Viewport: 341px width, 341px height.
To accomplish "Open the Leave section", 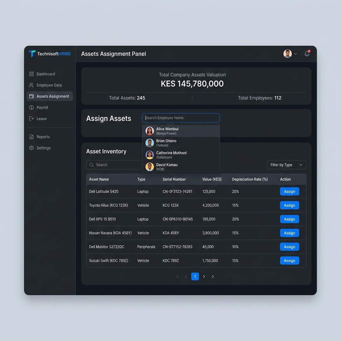I will pos(50,119).
